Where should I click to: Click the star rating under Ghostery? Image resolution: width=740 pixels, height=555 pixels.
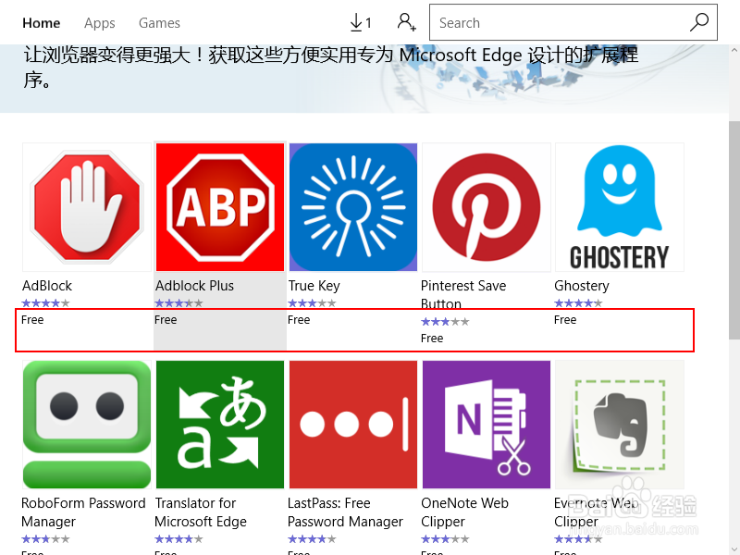click(578, 303)
